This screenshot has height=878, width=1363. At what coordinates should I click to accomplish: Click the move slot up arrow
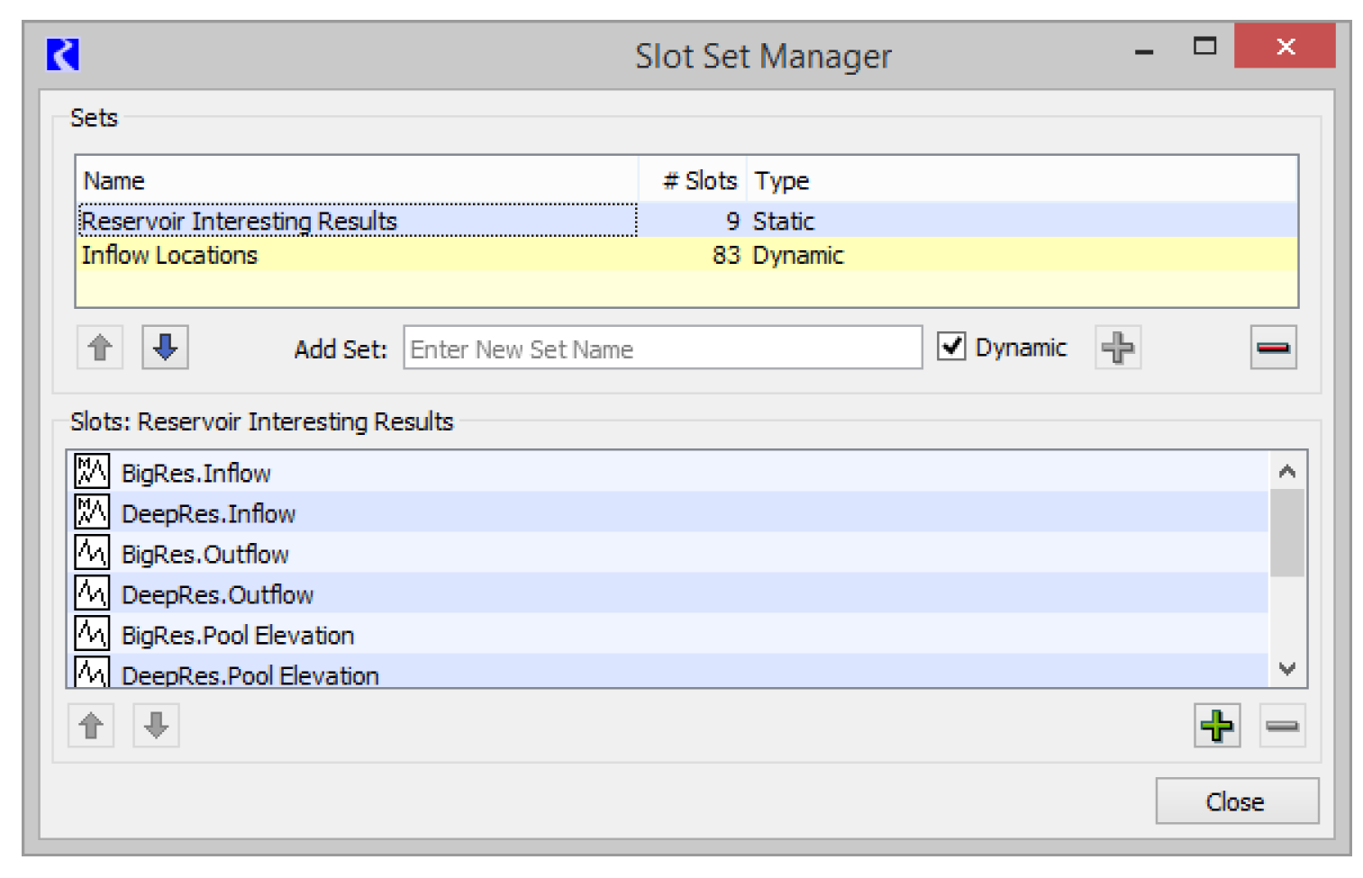[x=91, y=726]
